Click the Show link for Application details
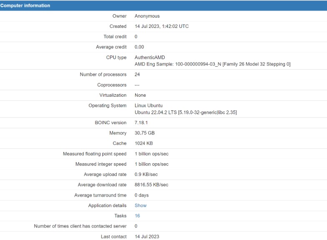327x240 pixels. pos(141,205)
